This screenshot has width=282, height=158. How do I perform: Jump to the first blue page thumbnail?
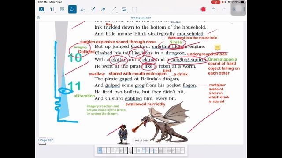[100, 151]
